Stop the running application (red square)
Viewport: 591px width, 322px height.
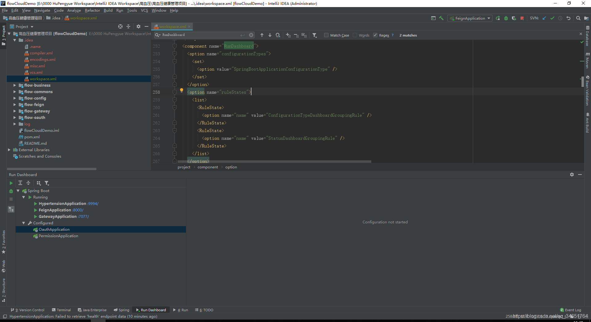tap(522, 18)
